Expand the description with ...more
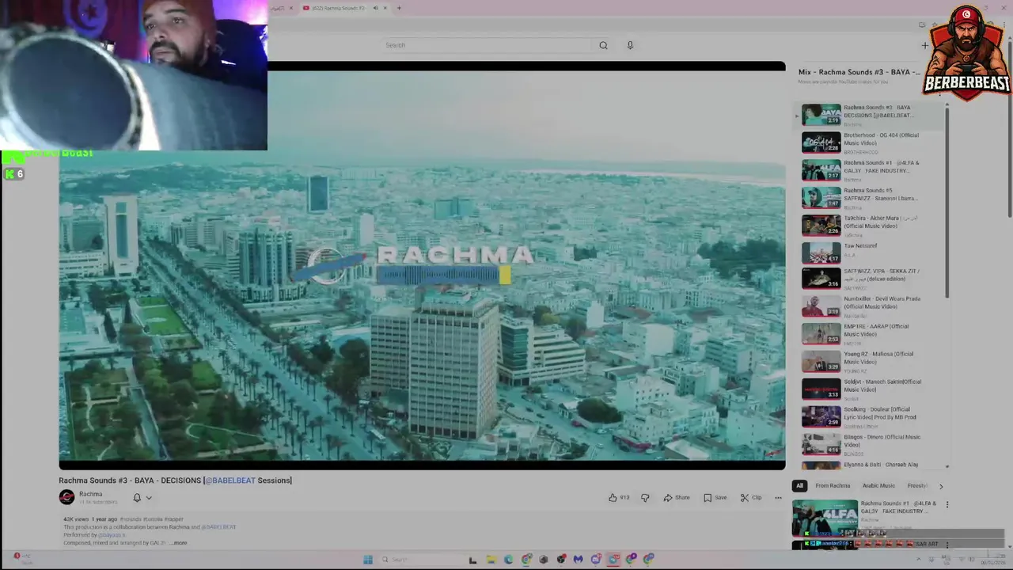The height and width of the screenshot is (570, 1013). (x=179, y=543)
